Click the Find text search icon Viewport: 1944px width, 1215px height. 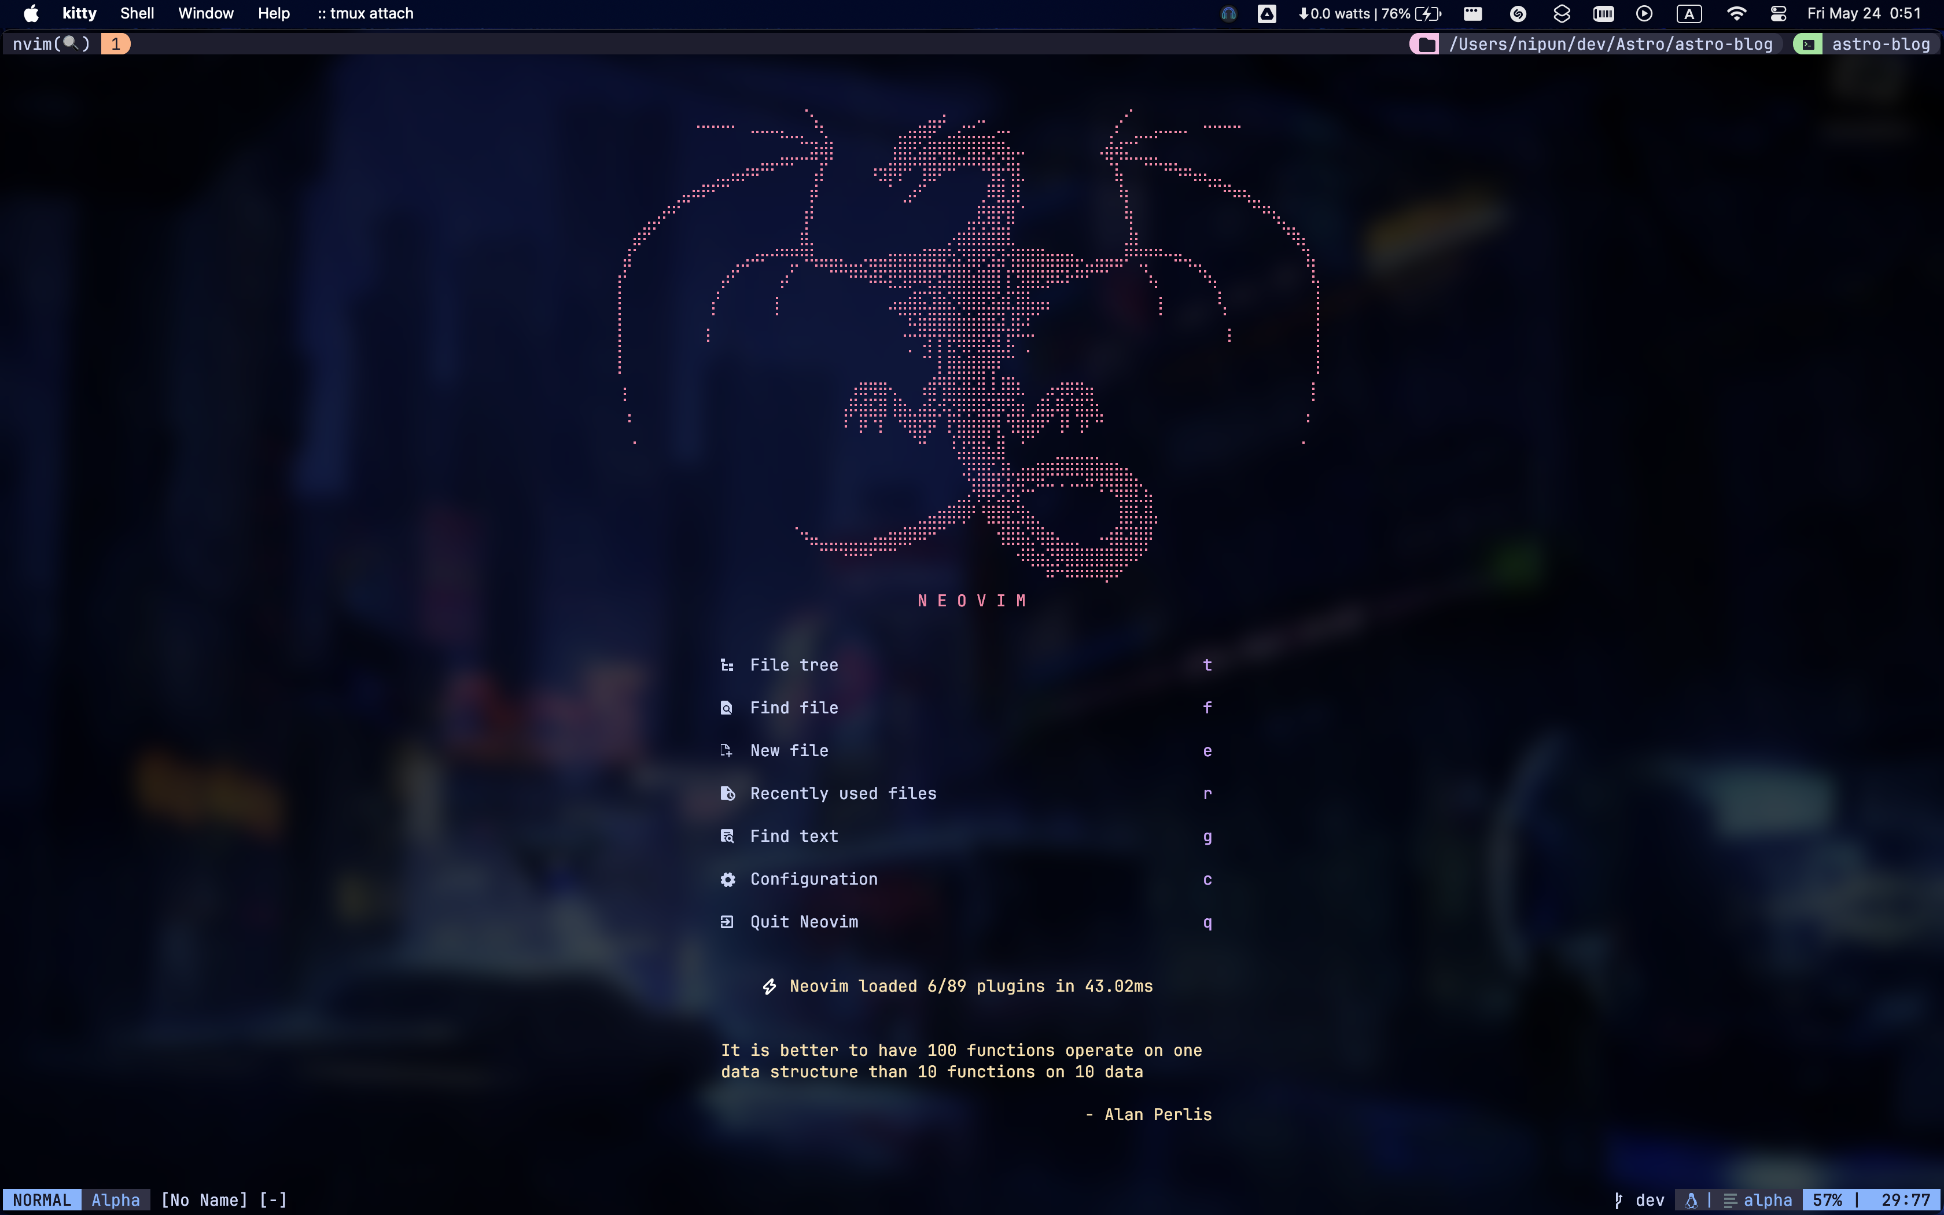727,837
